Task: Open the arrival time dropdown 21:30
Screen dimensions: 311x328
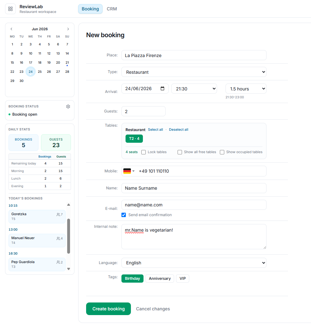Action: point(194,89)
